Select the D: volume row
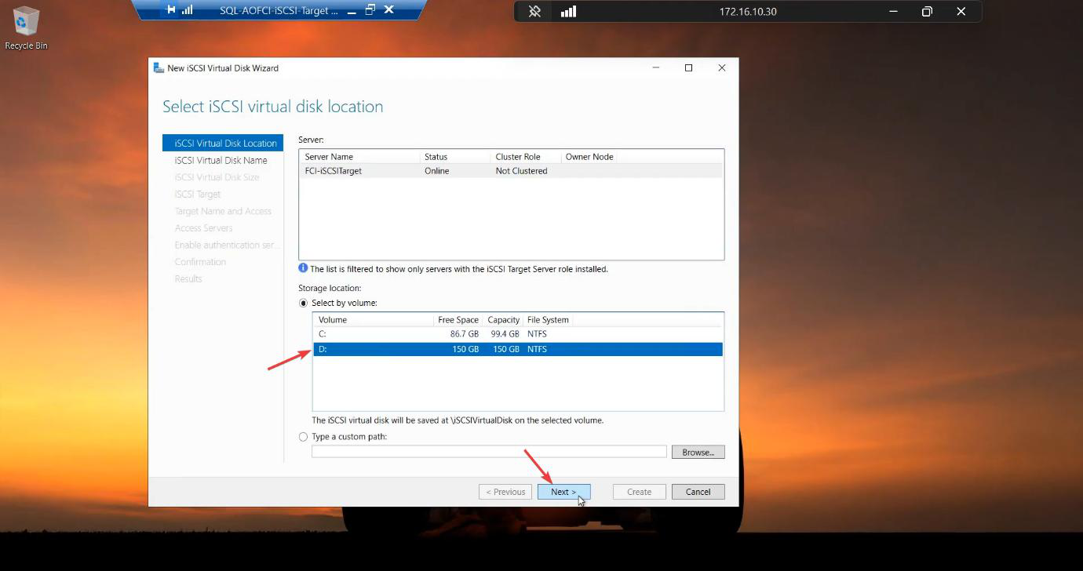The height and width of the screenshot is (571, 1083). [518, 349]
